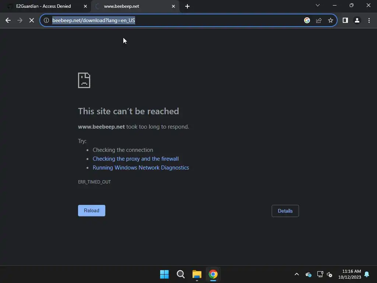Click Chrome icon in taskbar
This screenshot has width=377, height=283.
point(213,274)
